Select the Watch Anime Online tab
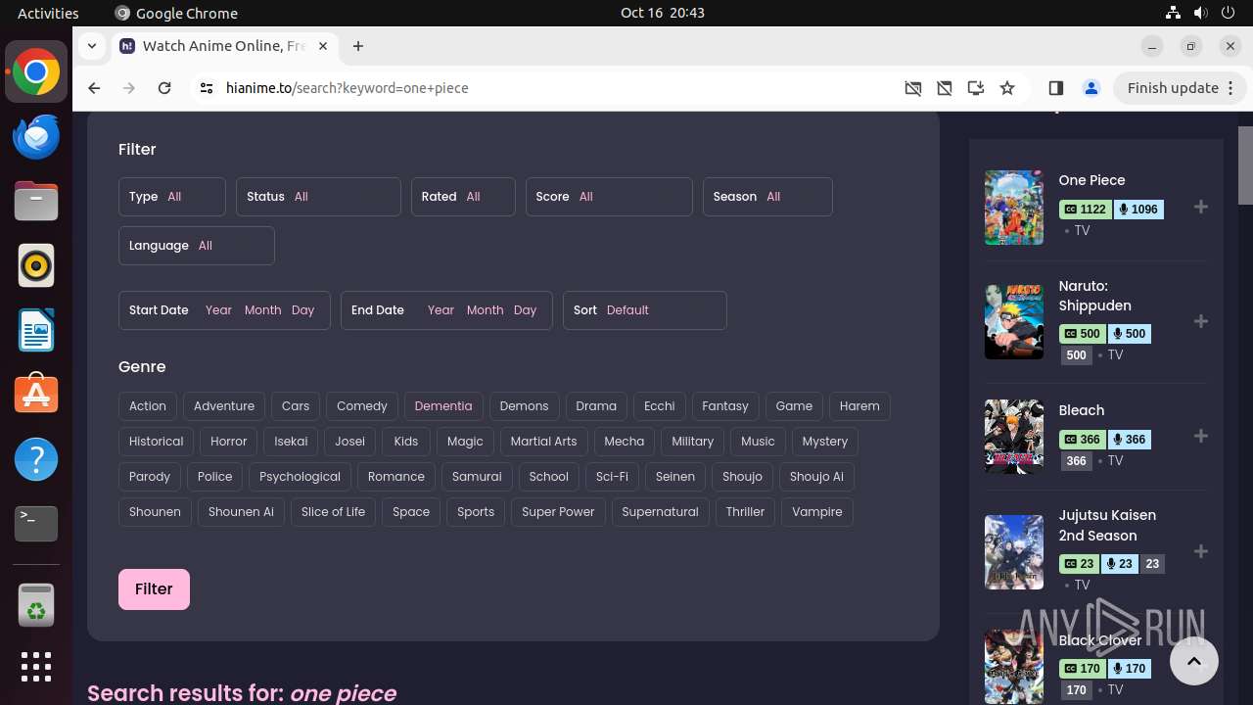This screenshot has width=1253, height=705. tap(223, 46)
